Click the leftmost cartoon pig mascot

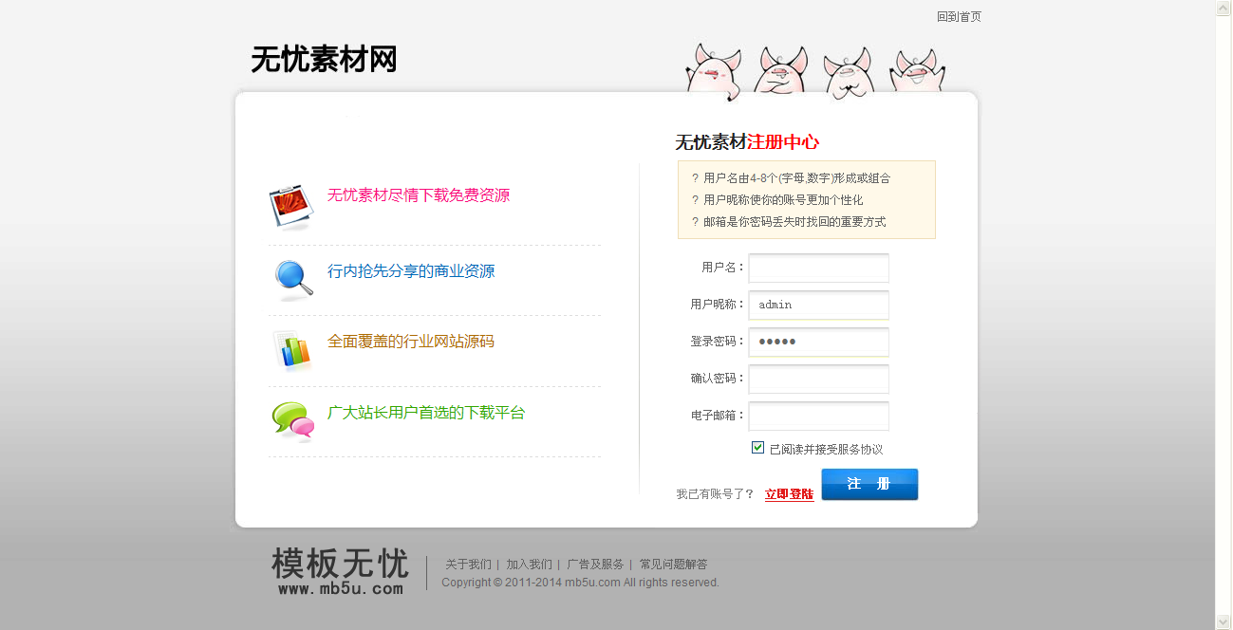click(x=714, y=72)
